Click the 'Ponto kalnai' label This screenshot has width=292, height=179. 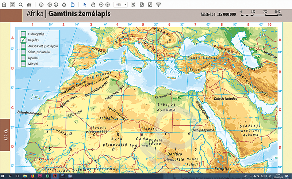click(x=203, y=58)
